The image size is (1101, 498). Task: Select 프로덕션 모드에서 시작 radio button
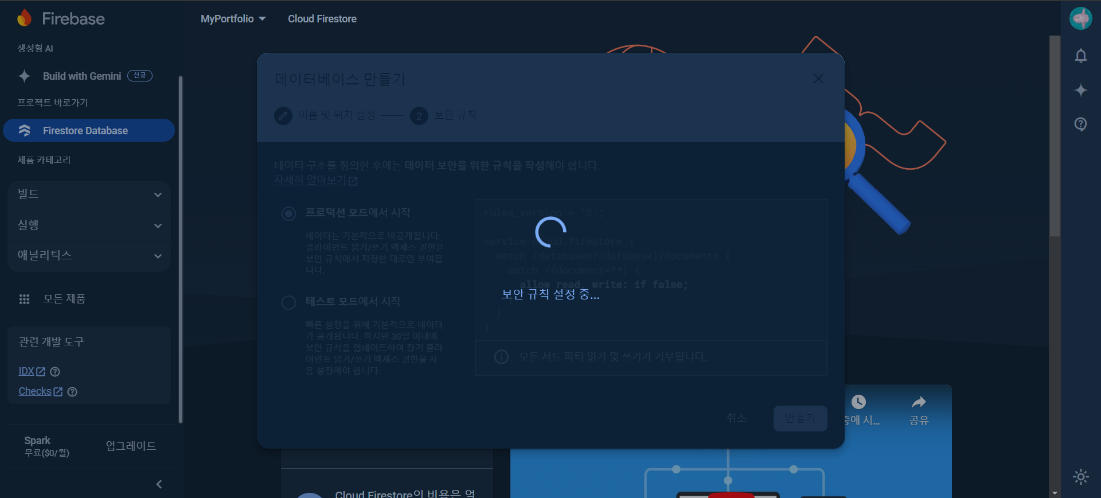point(288,214)
